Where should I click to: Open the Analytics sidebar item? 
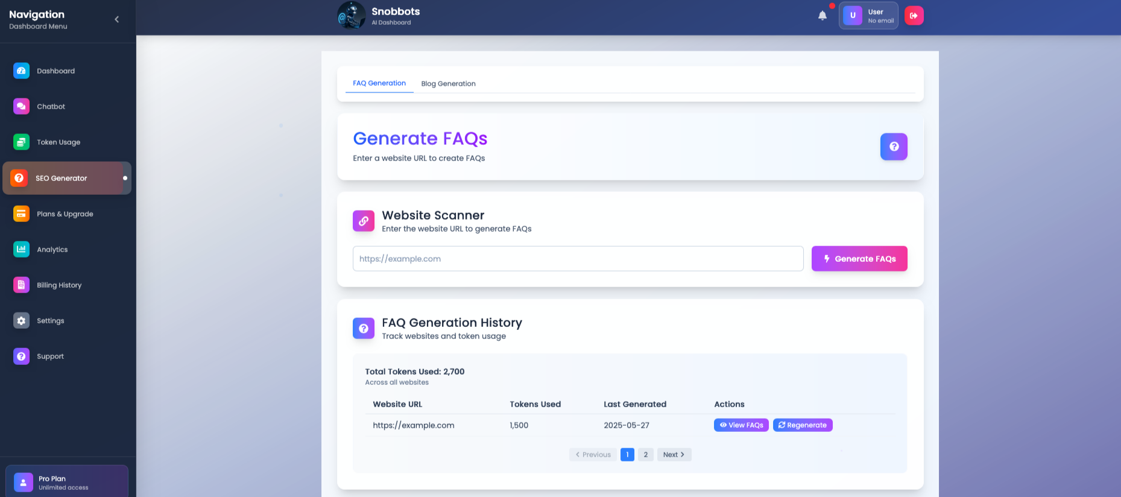click(x=52, y=250)
